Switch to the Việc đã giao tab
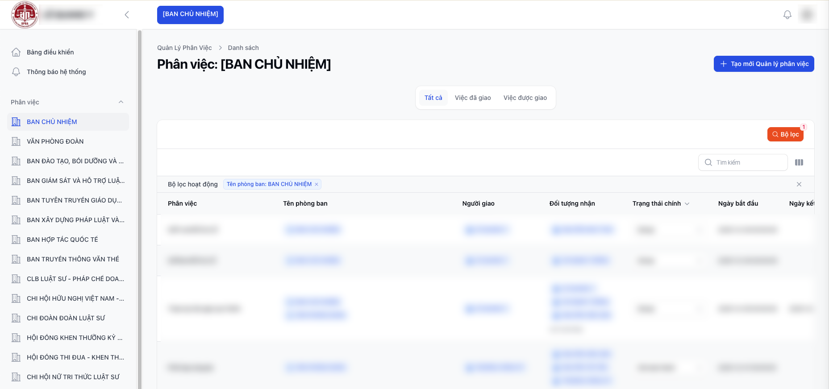The image size is (829, 389). click(472, 98)
